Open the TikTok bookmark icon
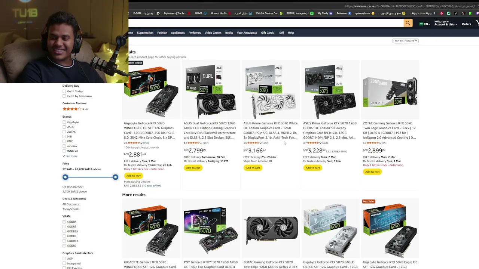 coord(456,13)
